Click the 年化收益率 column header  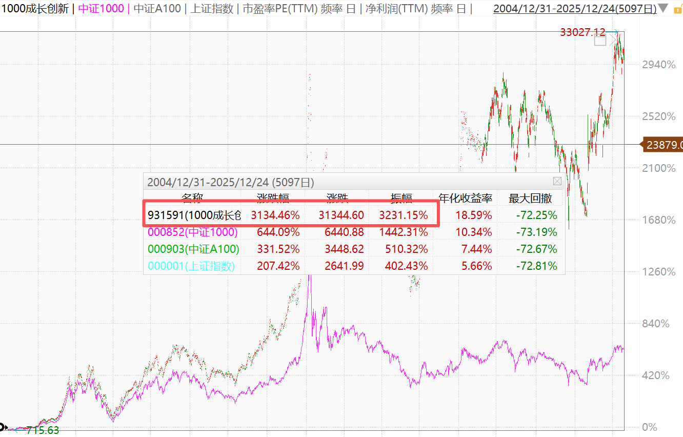465,198
